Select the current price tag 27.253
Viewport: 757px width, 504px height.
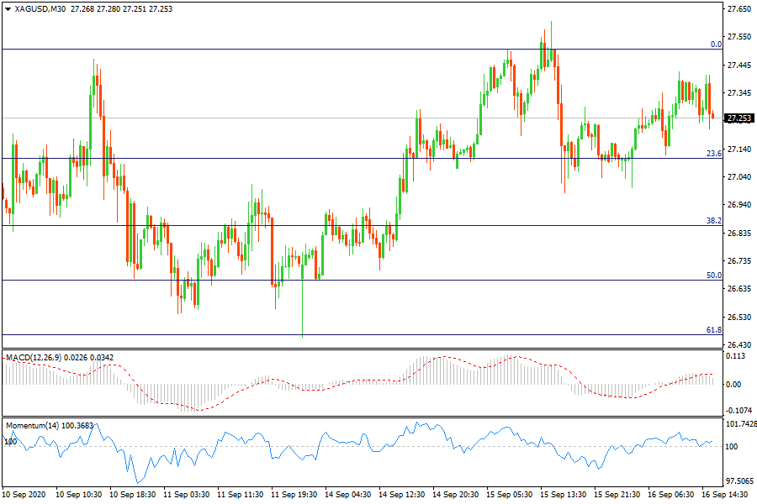[738, 118]
